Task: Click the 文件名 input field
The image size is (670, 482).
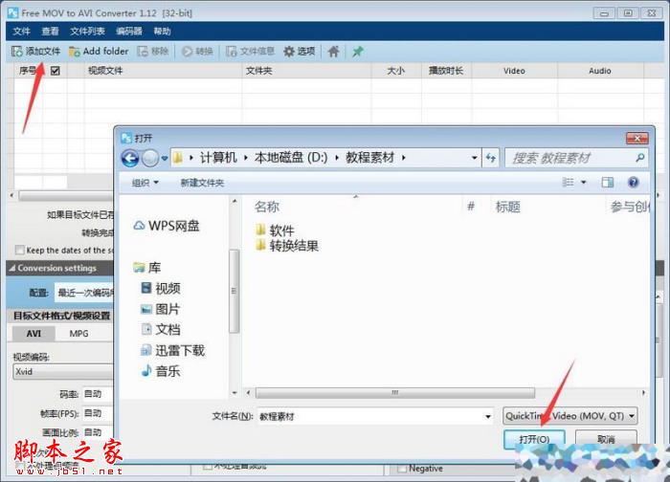Action: tap(370, 416)
